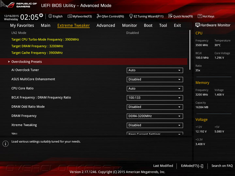Click Search on FAQ link
The image size is (235, 176).
[x=222, y=166]
